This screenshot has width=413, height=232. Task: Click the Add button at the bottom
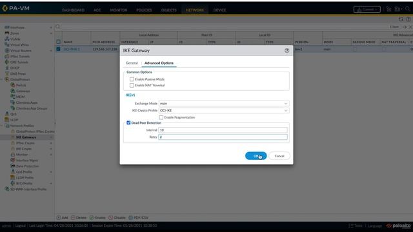(62, 218)
